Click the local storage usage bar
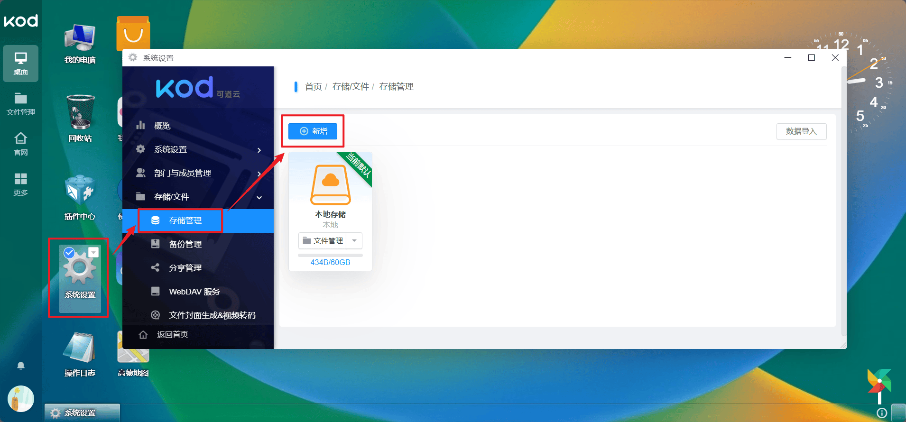Screen dimensions: 906x422 pos(330,256)
